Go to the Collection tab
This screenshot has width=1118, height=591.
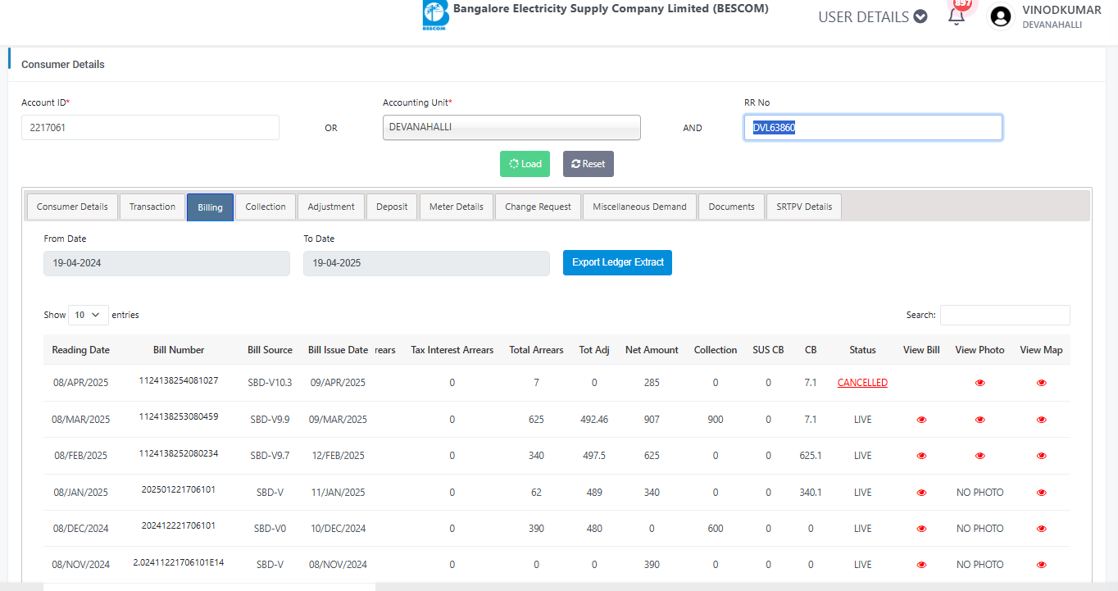[x=266, y=207]
